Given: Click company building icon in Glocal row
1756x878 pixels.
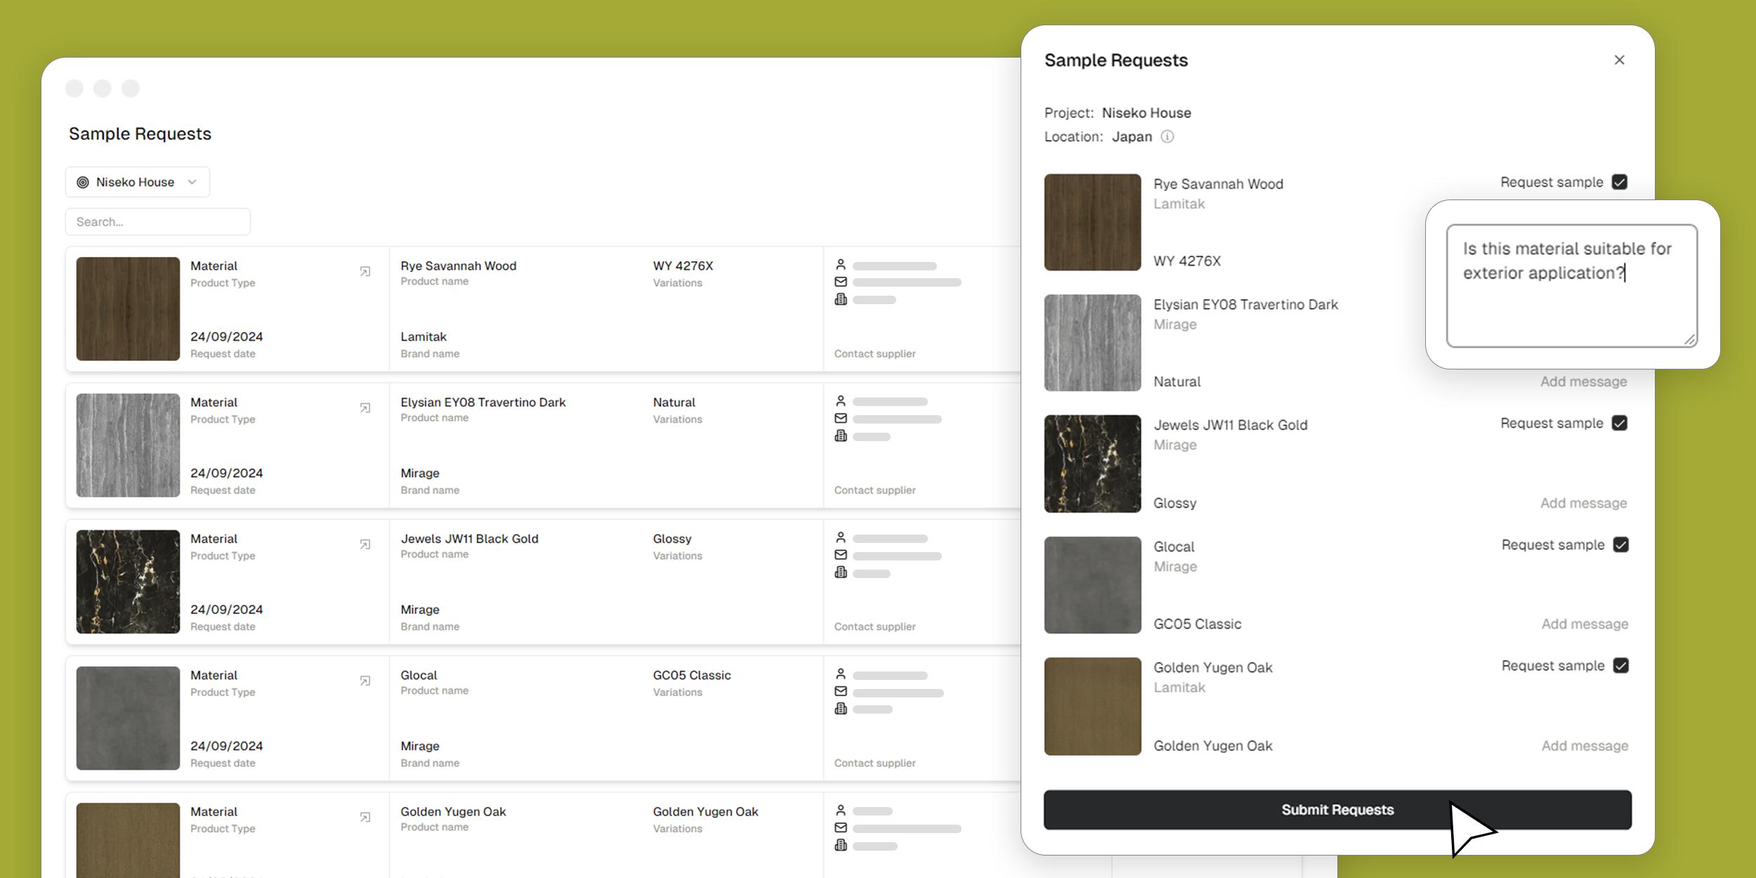Looking at the screenshot, I should [x=841, y=709].
